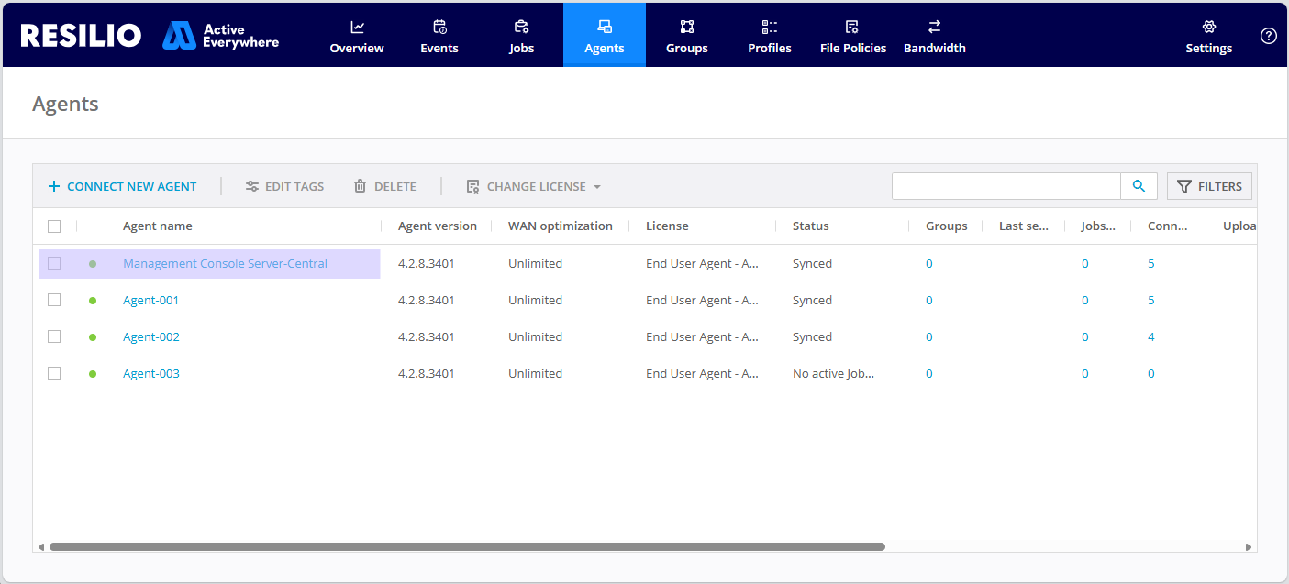Open File Policies tab
The image size is (1289, 584).
tap(853, 36)
